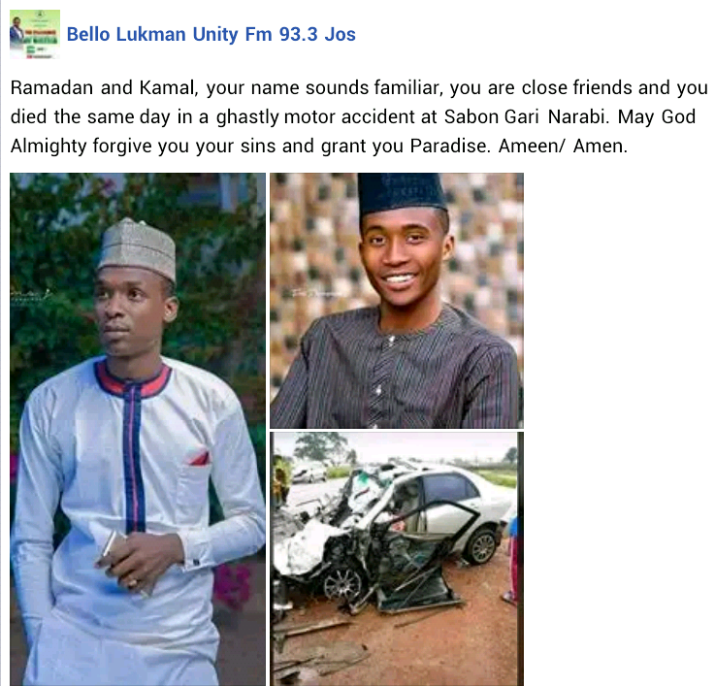Click the rear wheel of the silver car
The height and width of the screenshot is (686, 715).
tap(483, 547)
